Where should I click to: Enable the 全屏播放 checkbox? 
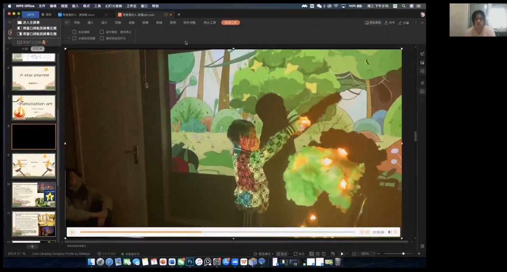(74, 32)
